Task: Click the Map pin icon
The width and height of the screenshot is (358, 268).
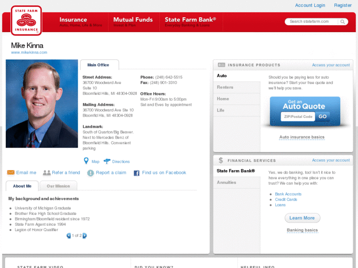Action: click(86, 161)
